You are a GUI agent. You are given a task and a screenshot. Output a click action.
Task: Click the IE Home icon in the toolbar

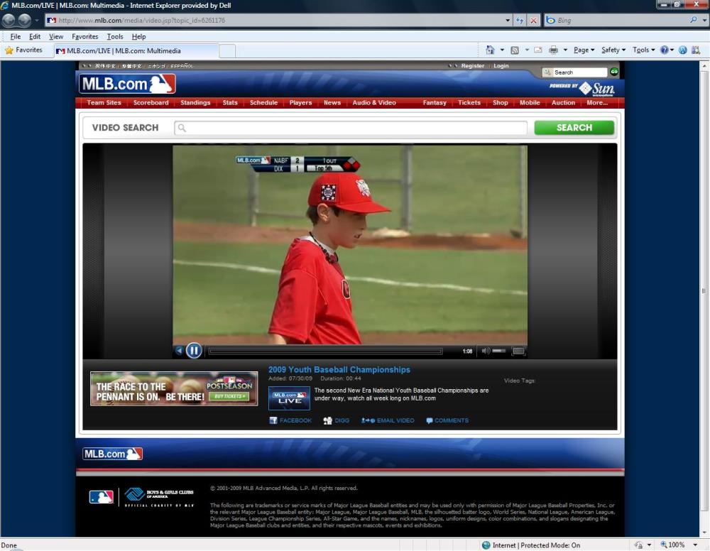coord(490,50)
